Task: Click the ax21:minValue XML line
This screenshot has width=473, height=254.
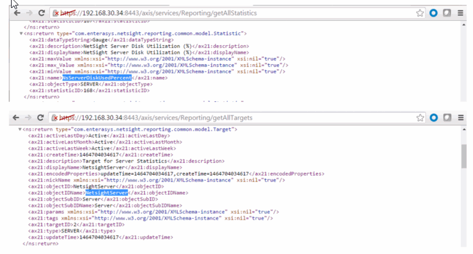Action: tap(157, 71)
